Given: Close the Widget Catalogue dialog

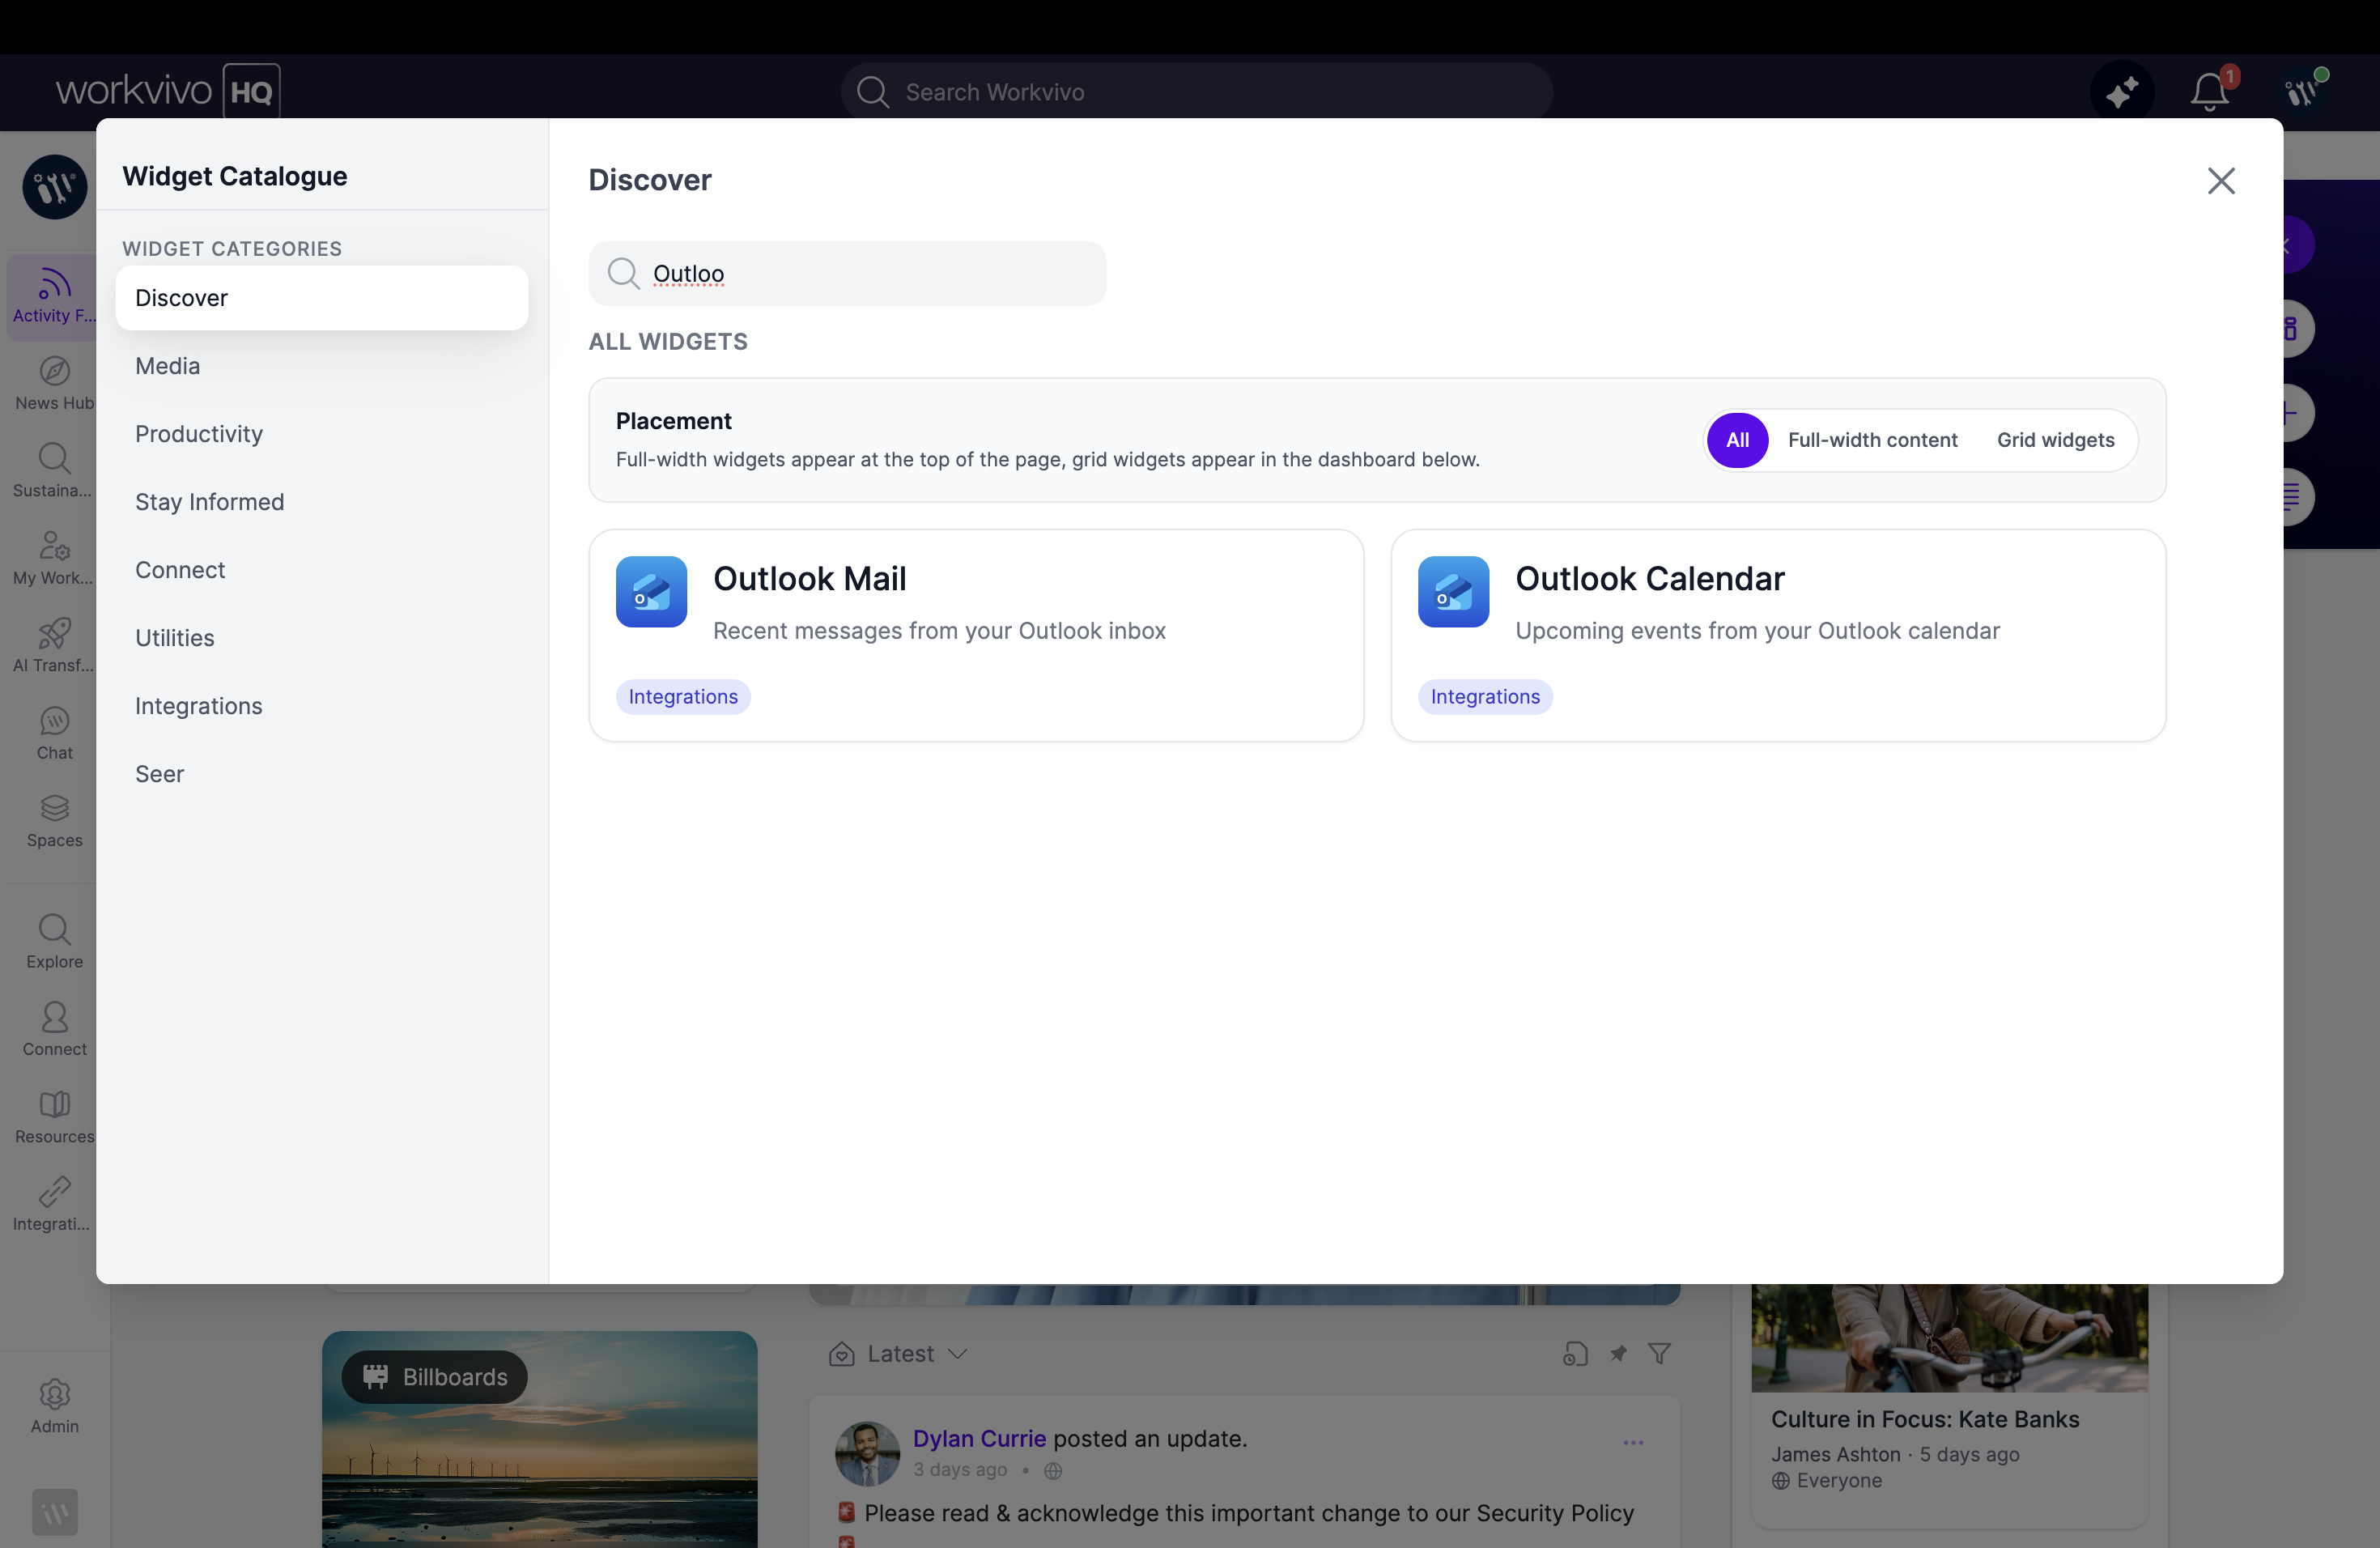Looking at the screenshot, I should point(2221,181).
